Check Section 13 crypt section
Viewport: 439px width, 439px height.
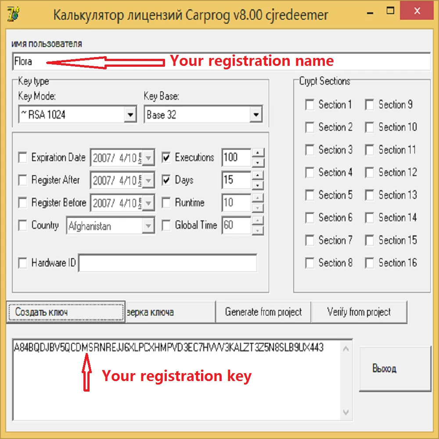370,195
